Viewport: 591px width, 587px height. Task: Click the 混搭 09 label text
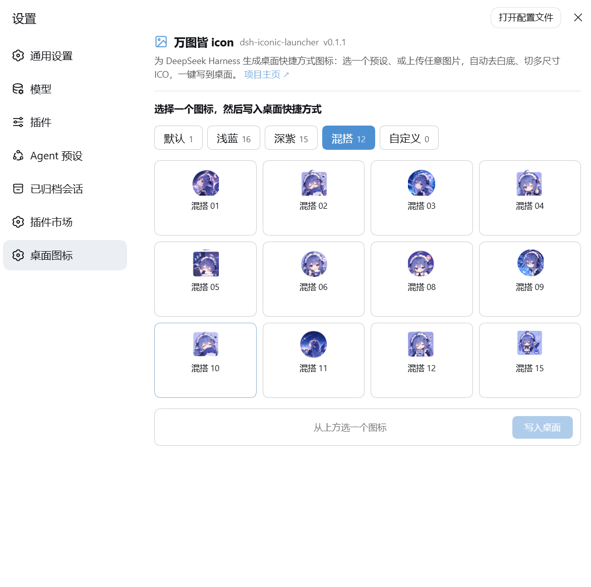[x=529, y=287]
